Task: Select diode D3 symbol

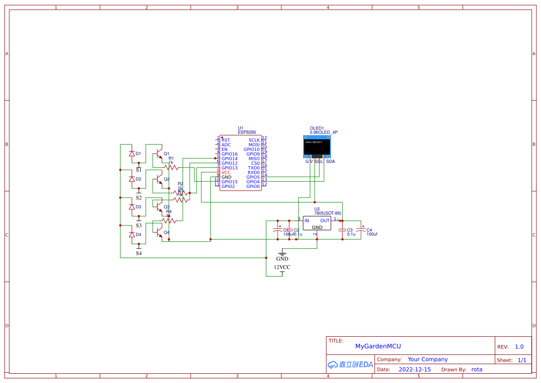Action: (x=132, y=207)
